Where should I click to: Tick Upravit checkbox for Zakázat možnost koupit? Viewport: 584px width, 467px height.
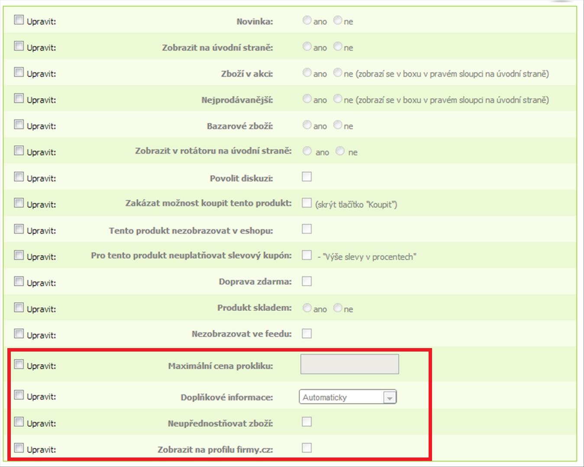pos(19,203)
